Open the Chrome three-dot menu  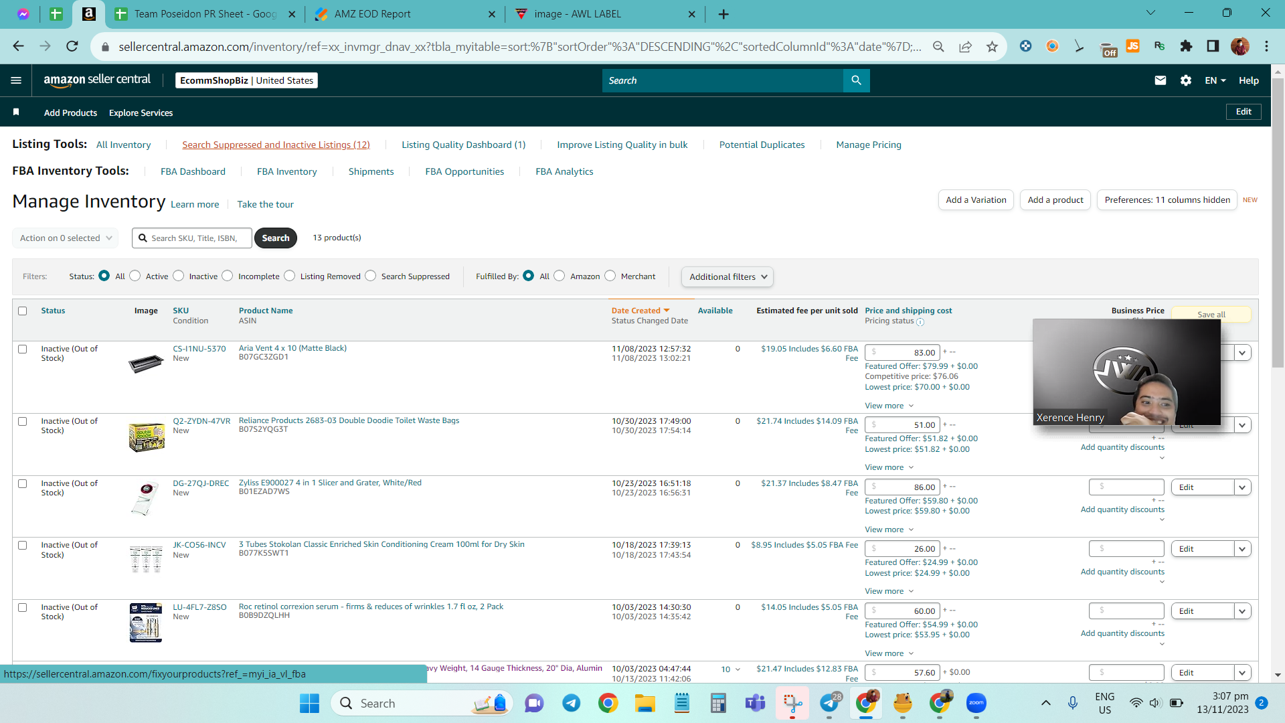click(x=1266, y=46)
